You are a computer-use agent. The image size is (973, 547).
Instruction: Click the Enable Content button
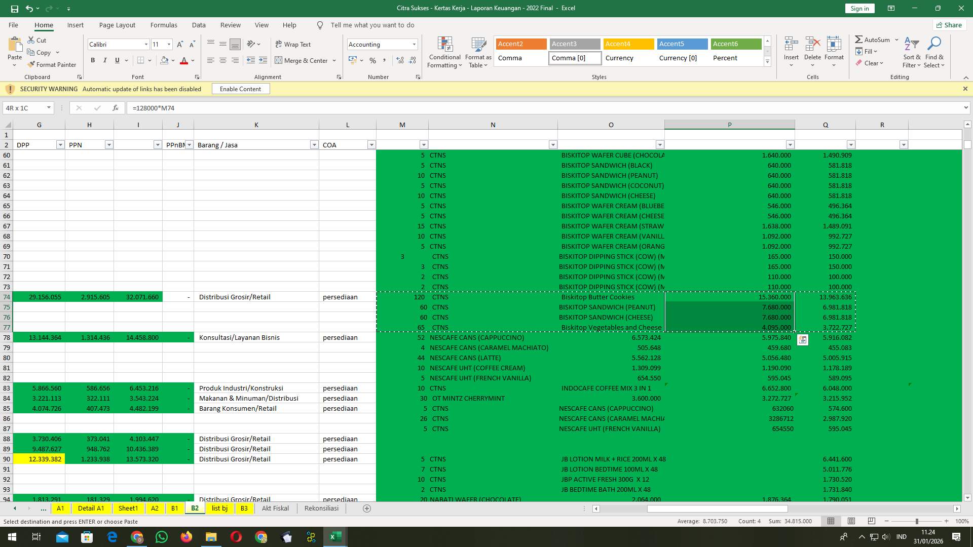click(x=241, y=89)
